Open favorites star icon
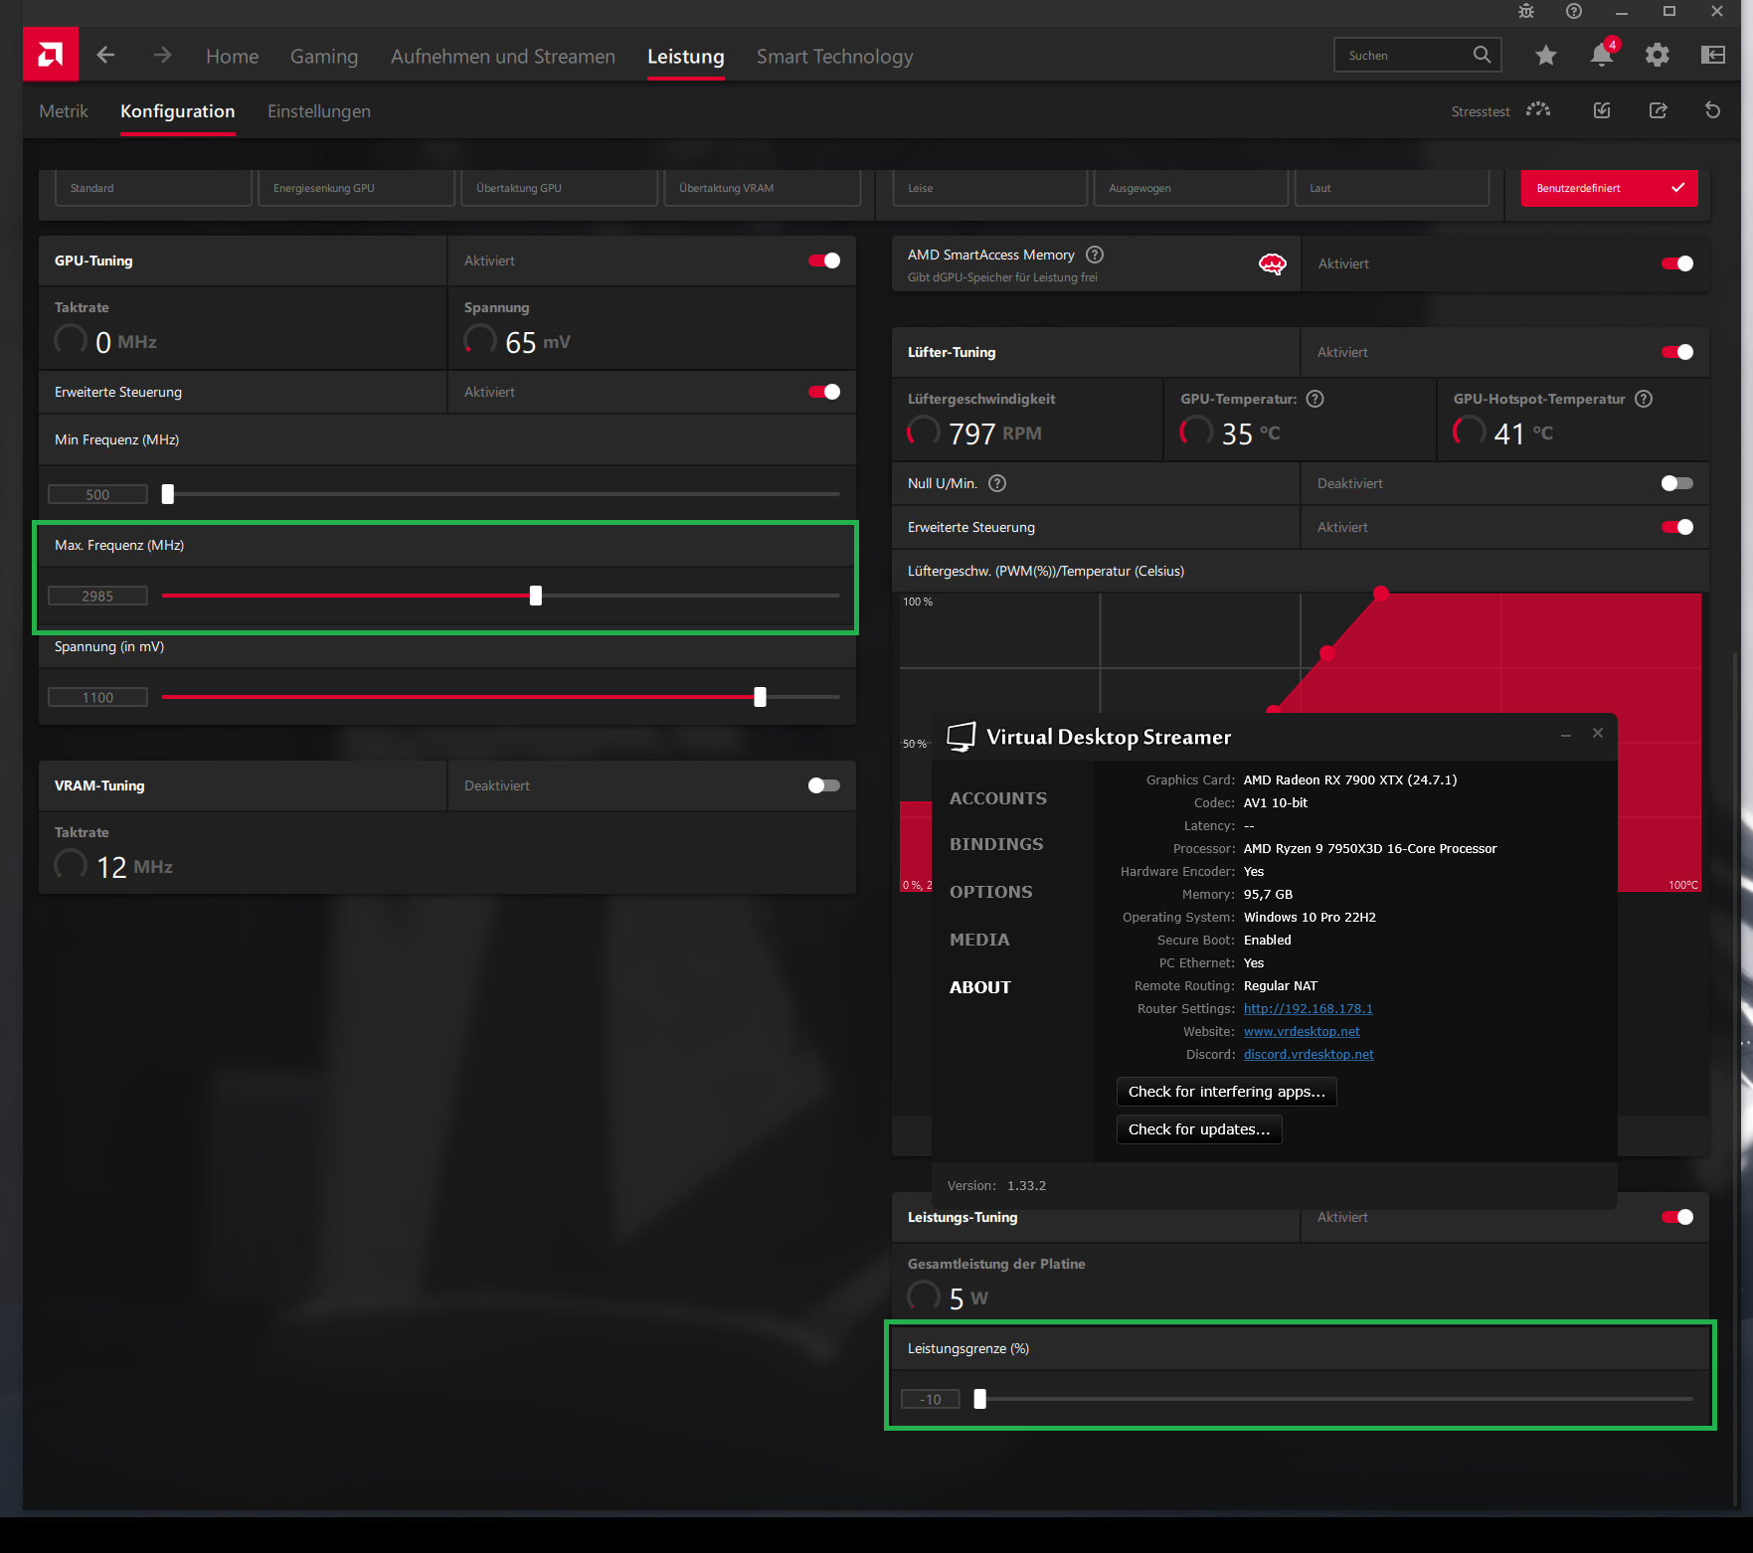Viewport: 1753px width, 1553px height. pos(1545,56)
